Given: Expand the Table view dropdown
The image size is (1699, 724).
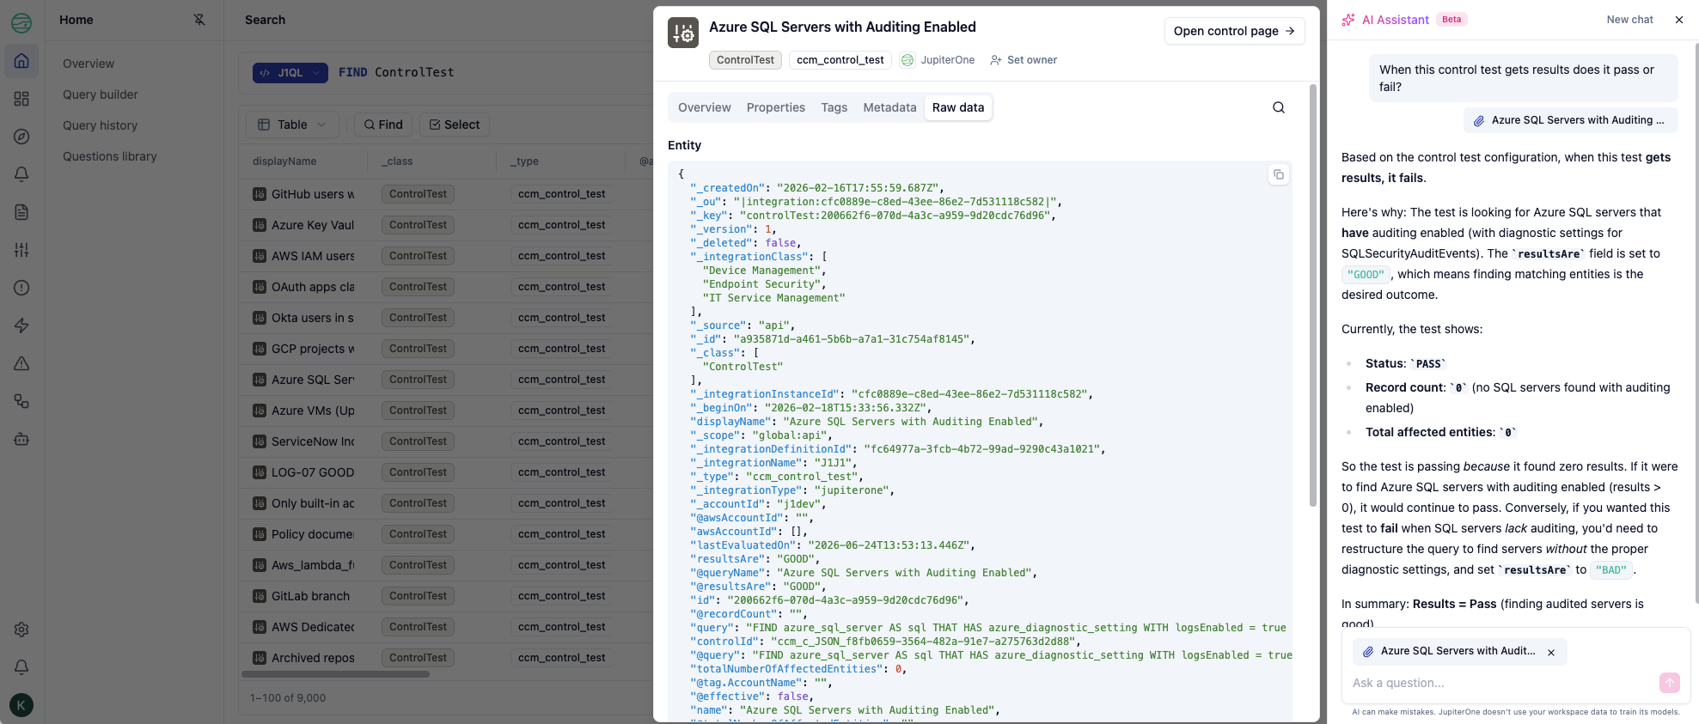Looking at the screenshot, I should [292, 125].
